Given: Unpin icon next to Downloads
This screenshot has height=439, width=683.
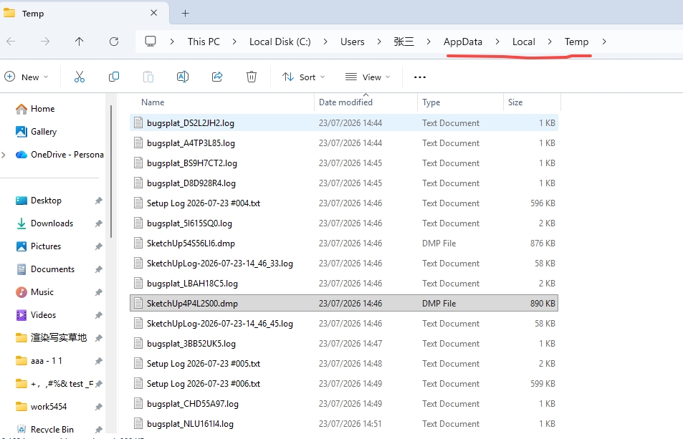Looking at the screenshot, I should 98,223.
